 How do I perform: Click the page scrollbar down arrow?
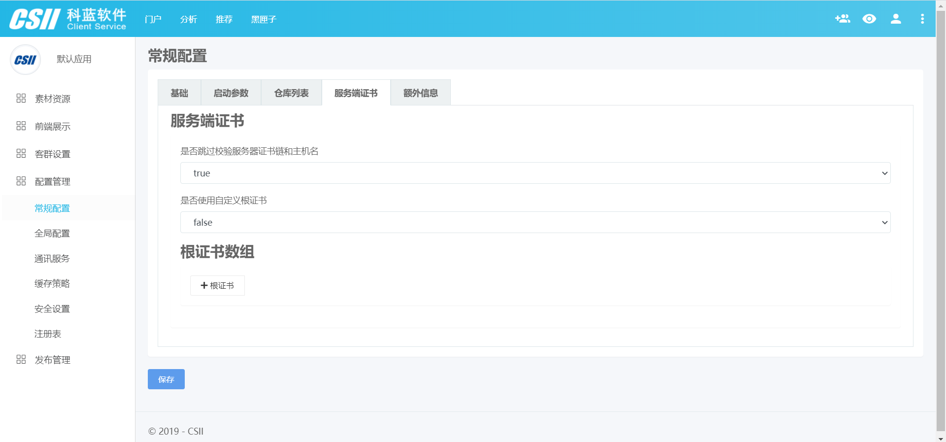click(941, 438)
